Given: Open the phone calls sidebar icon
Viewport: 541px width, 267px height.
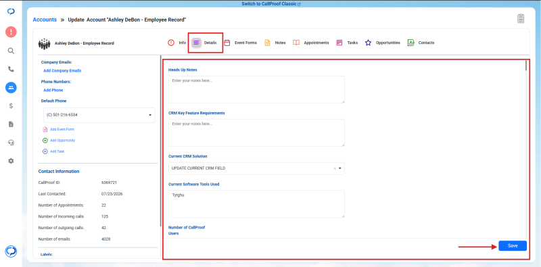Looking at the screenshot, I should (11, 69).
